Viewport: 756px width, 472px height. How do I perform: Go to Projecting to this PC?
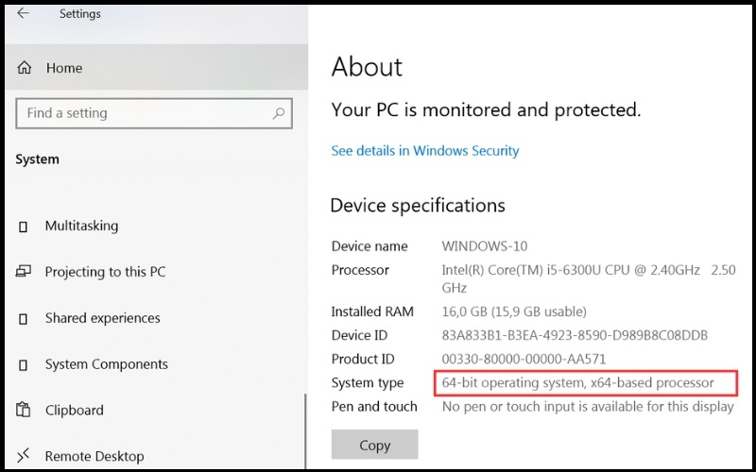[105, 272]
